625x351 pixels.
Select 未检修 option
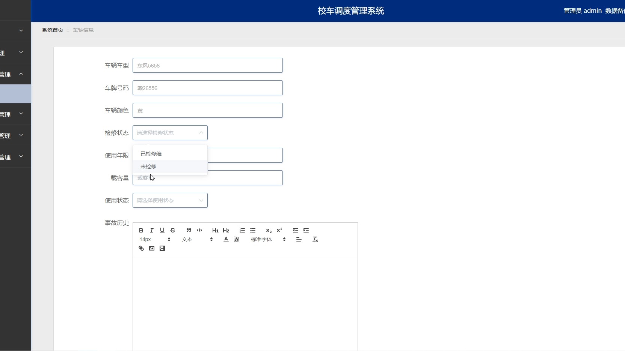pyautogui.click(x=170, y=166)
